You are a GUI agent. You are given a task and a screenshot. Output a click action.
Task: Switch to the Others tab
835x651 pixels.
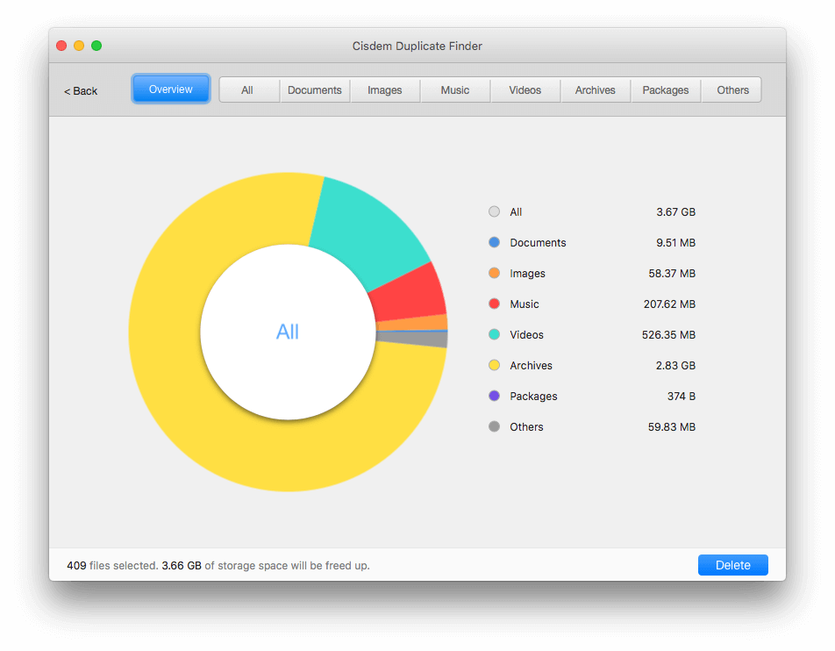click(732, 90)
